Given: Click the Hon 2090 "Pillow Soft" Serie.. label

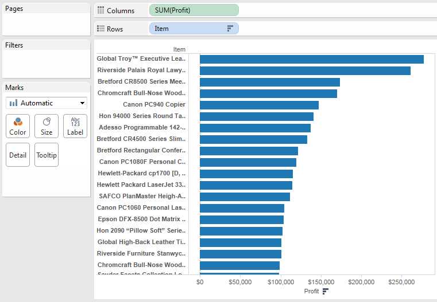Looking at the screenshot, I should (x=141, y=230).
